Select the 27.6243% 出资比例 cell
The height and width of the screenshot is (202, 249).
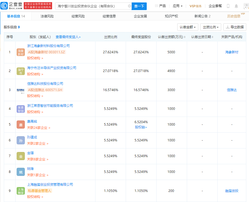pos(110,52)
